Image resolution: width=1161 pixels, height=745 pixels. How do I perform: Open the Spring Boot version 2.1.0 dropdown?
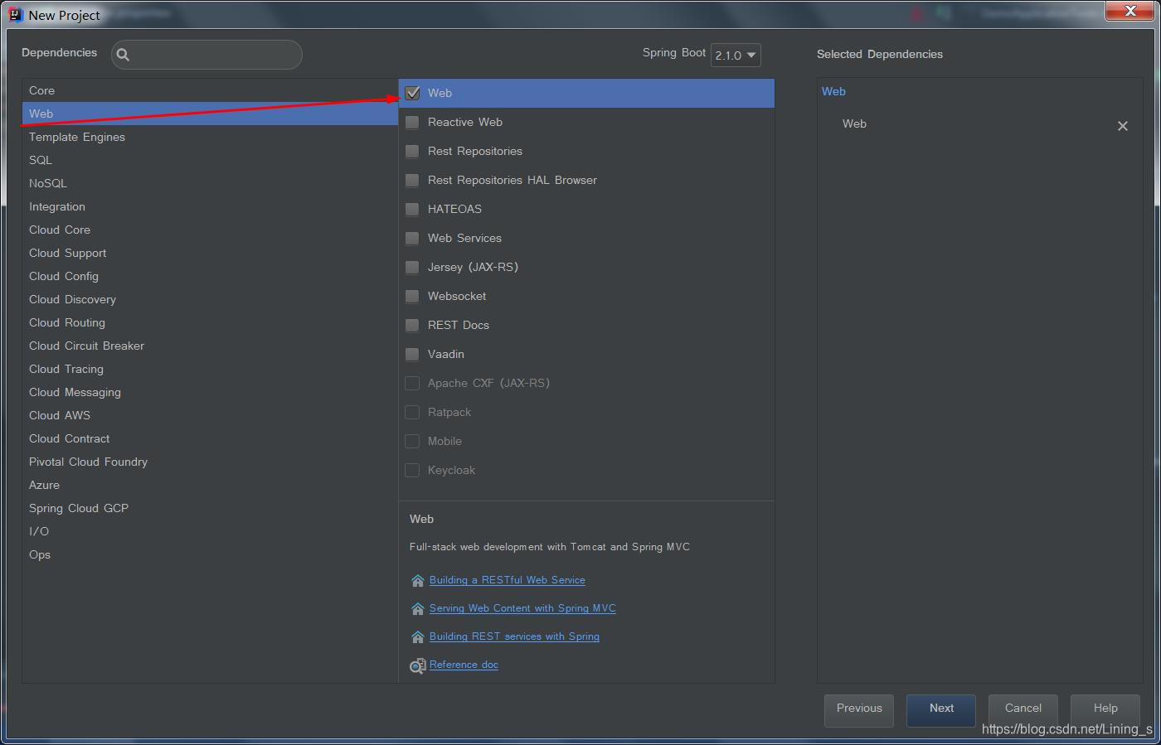click(736, 55)
